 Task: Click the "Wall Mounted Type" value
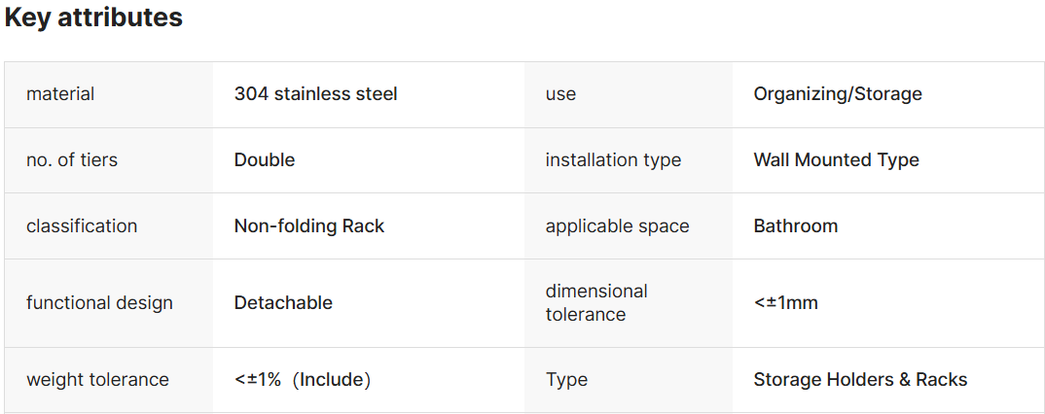(836, 160)
